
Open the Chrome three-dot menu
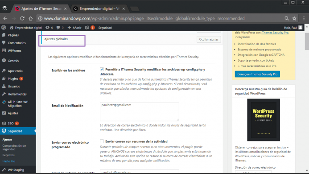[304, 18]
